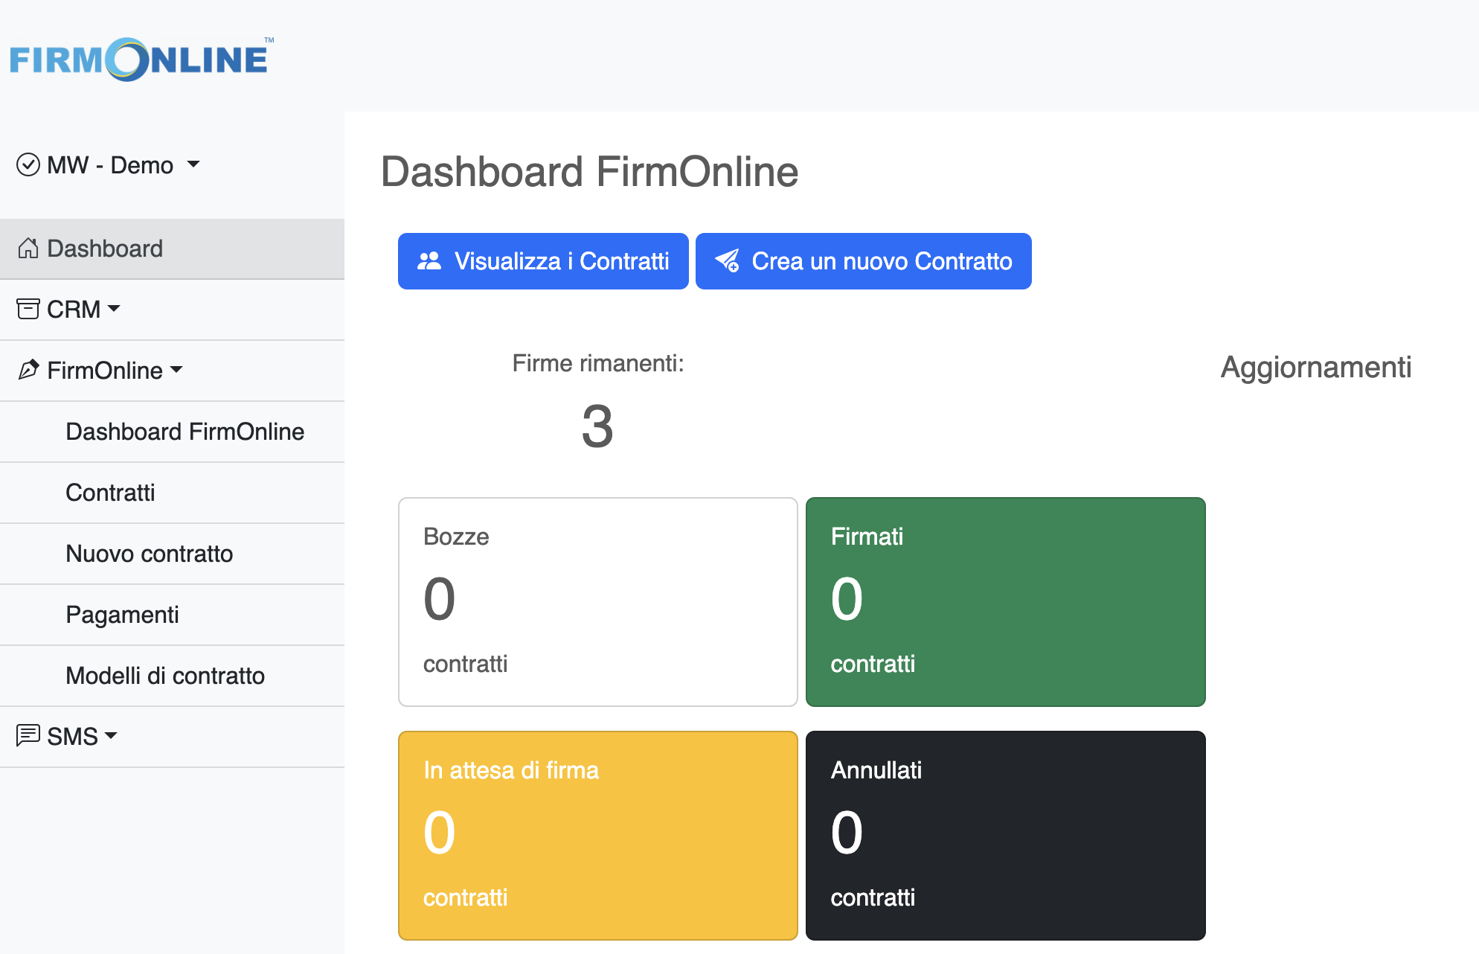
Task: Go to Pagamenti in sidebar
Action: coord(122,615)
